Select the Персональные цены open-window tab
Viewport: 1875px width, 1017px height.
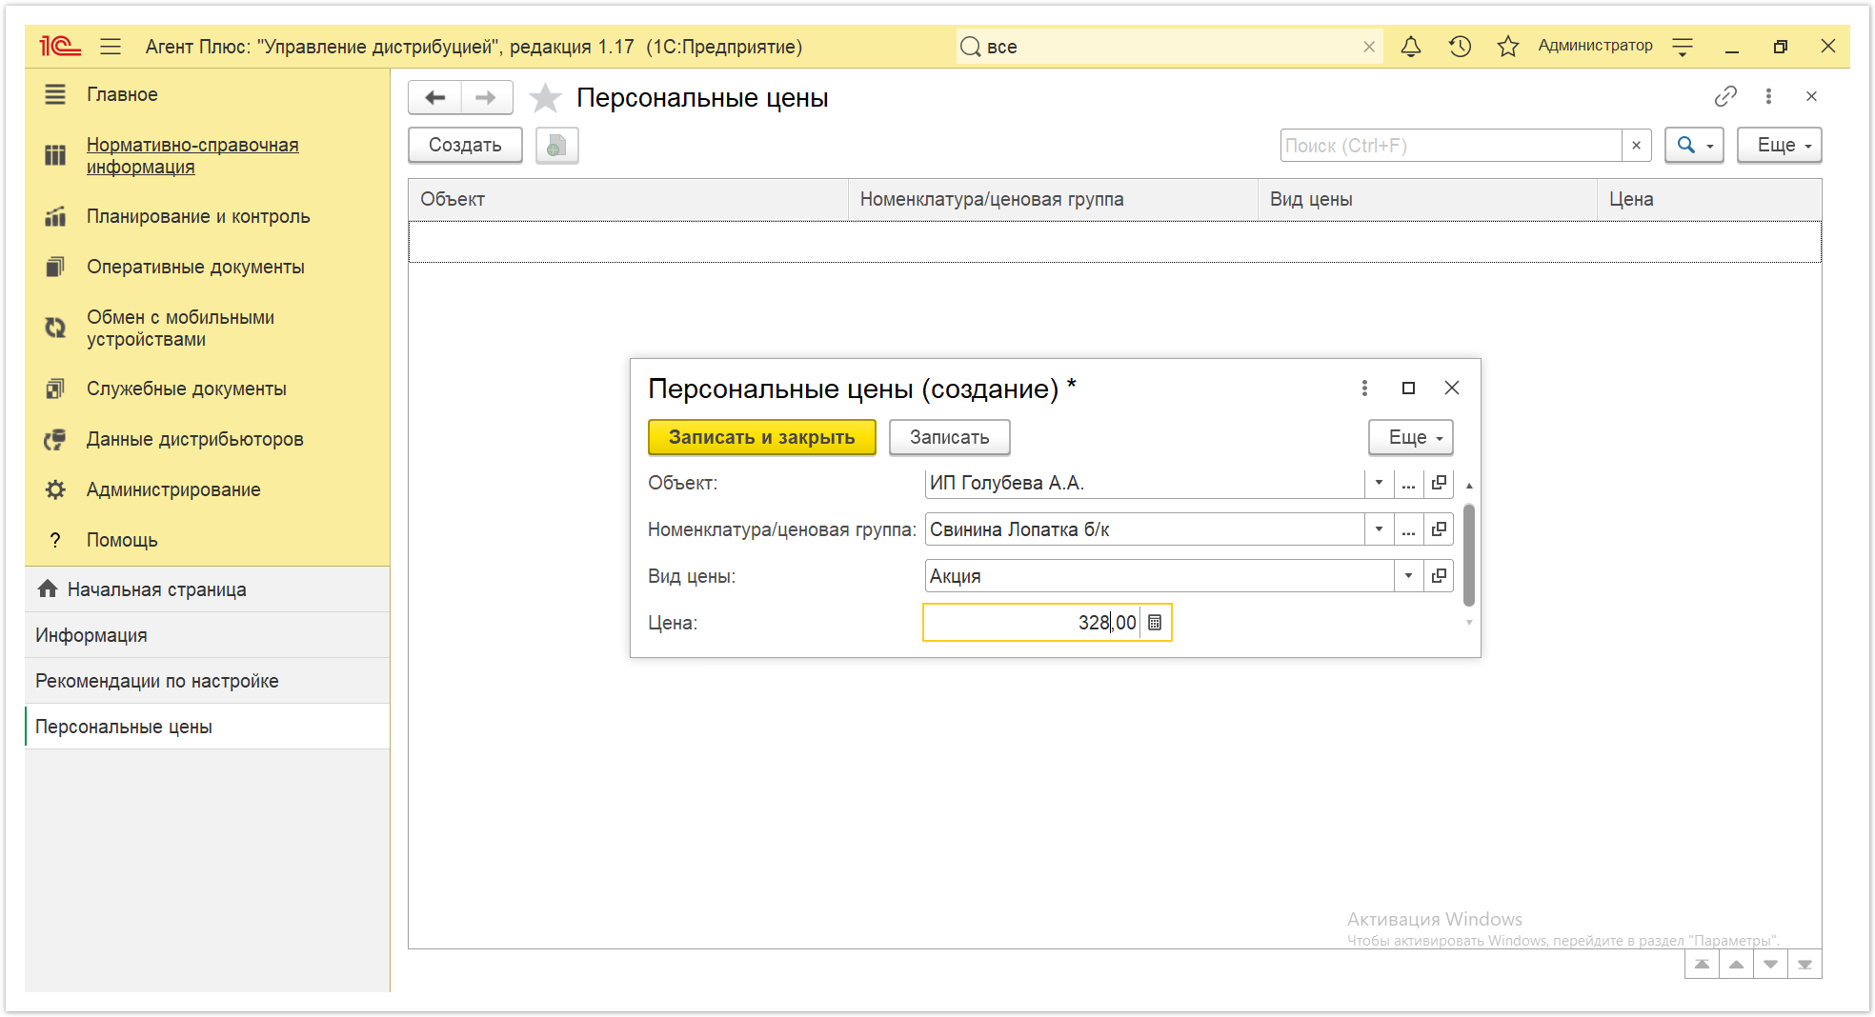click(207, 727)
